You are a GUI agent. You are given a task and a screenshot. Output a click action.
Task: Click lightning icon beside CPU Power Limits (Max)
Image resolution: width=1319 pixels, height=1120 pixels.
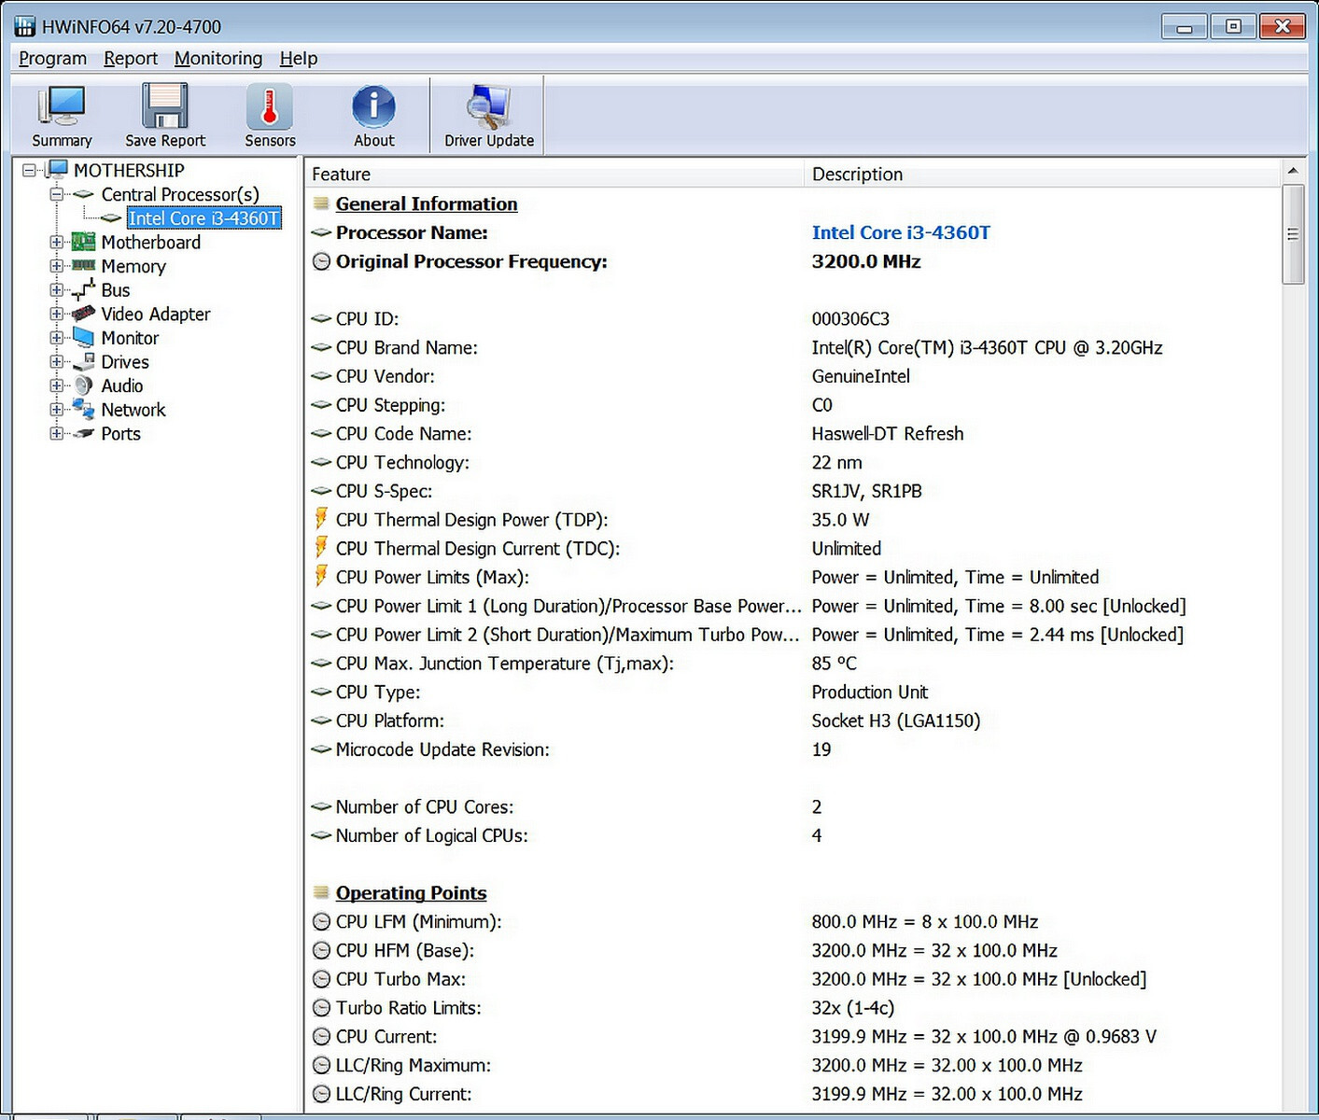tap(321, 577)
